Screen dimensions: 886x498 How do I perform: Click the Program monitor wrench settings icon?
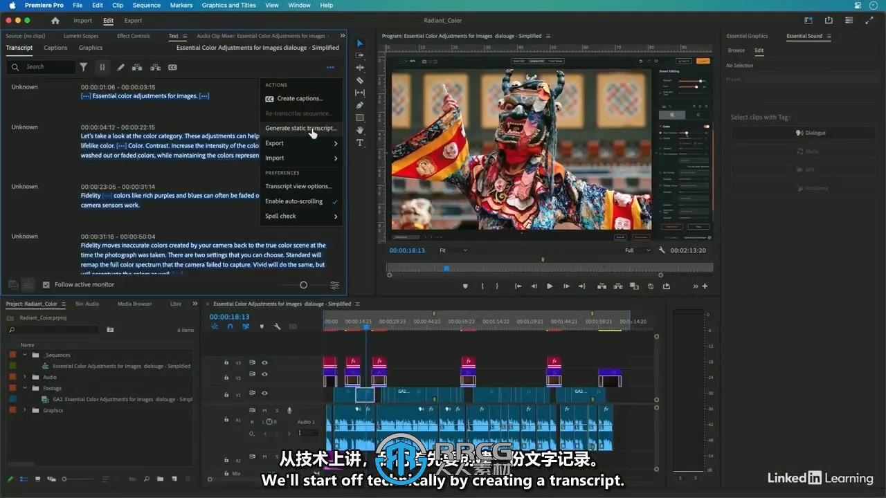coord(662,250)
